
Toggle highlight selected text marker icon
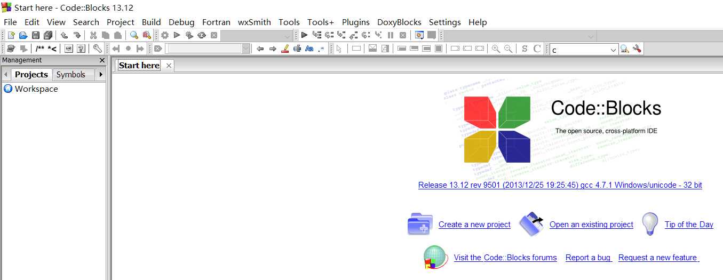[x=284, y=49]
